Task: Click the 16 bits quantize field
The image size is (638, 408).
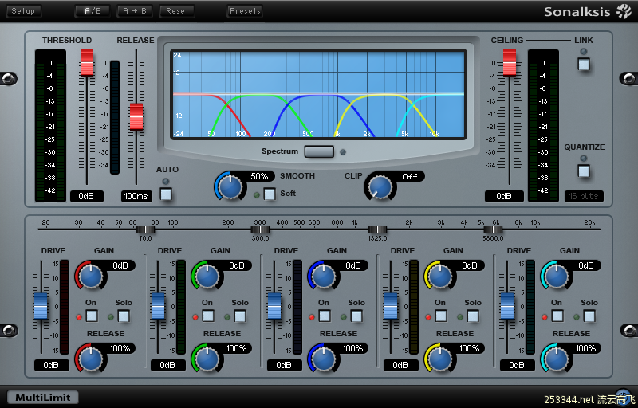Action: pos(584,196)
